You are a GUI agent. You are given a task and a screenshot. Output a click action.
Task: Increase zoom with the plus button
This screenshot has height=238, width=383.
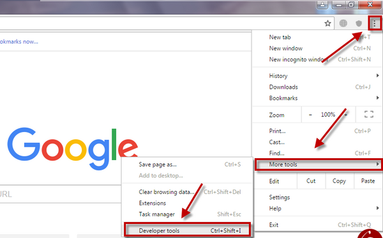[x=345, y=114]
